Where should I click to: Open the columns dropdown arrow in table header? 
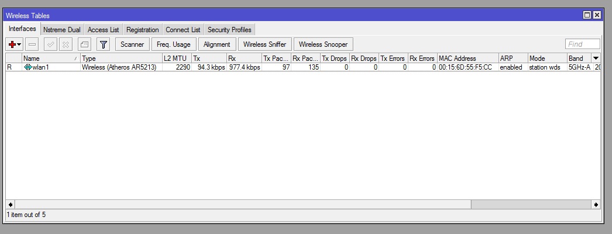click(x=596, y=58)
